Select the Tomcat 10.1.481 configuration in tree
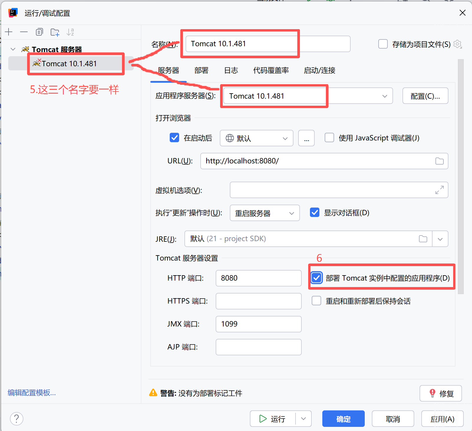This screenshot has height=431, width=472. pos(71,63)
